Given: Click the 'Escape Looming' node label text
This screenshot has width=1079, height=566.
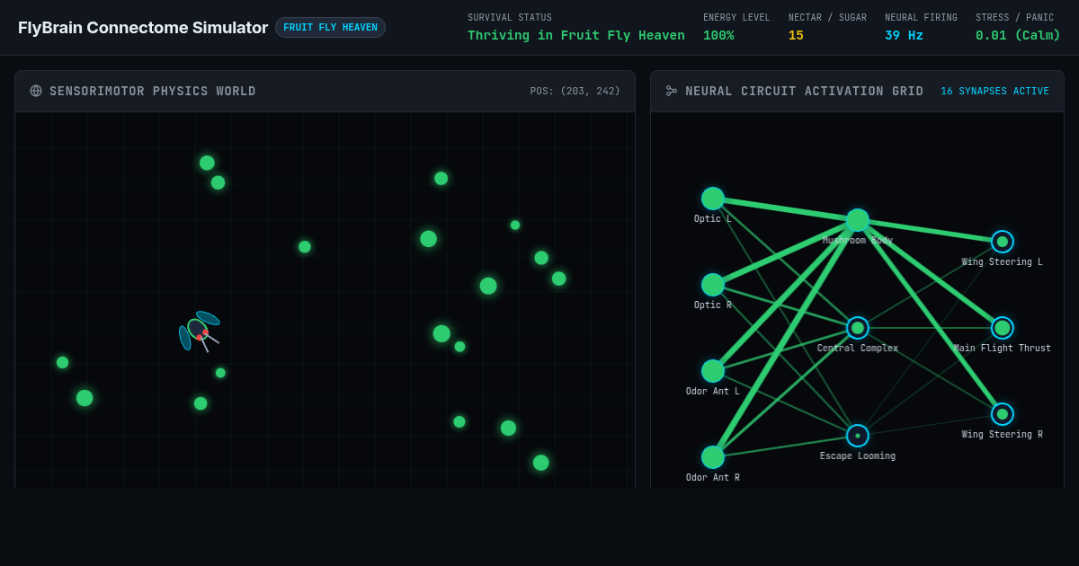Looking at the screenshot, I should pyautogui.click(x=858, y=456).
